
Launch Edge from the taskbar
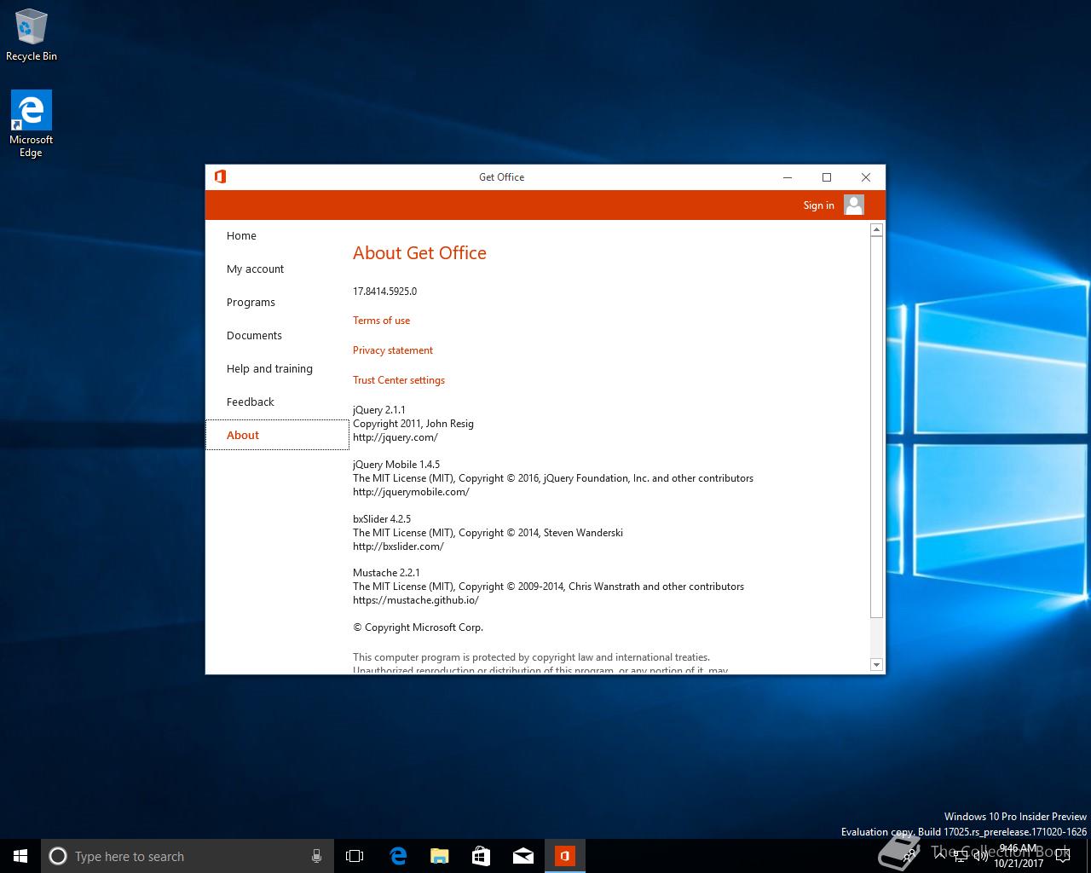click(397, 856)
